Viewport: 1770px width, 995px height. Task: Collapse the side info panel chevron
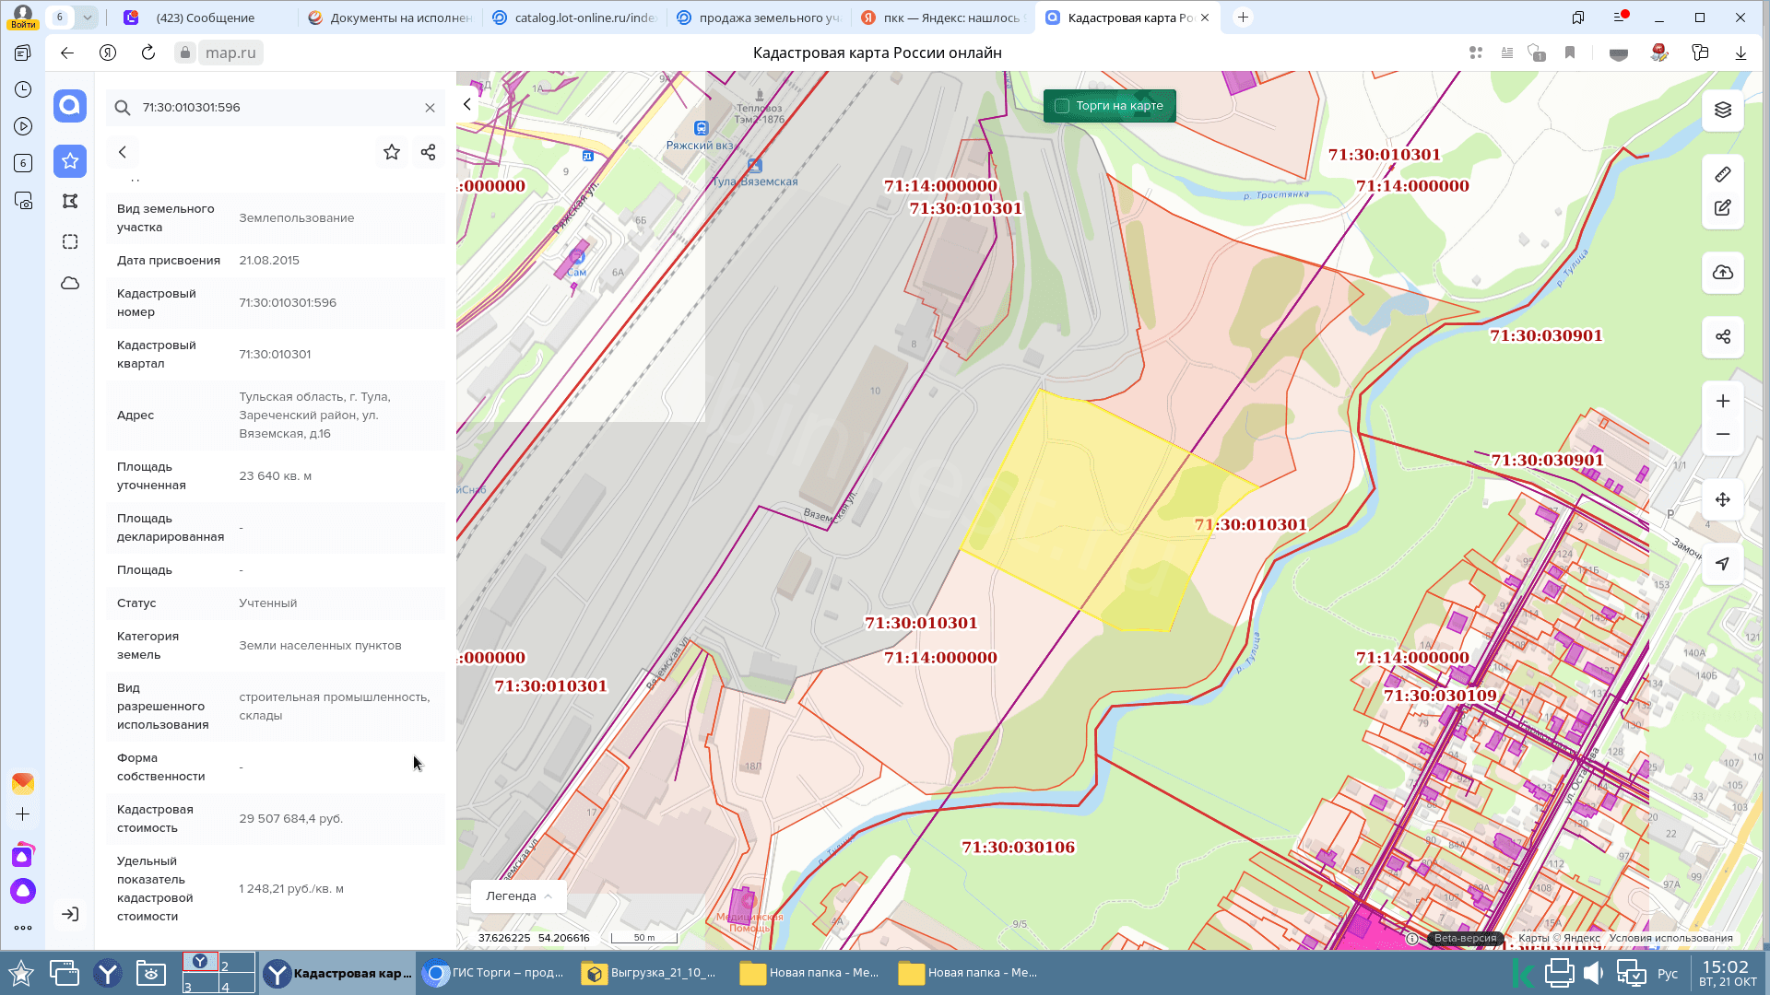467,105
